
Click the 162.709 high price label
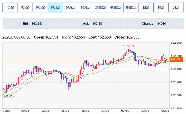click(x=128, y=46)
